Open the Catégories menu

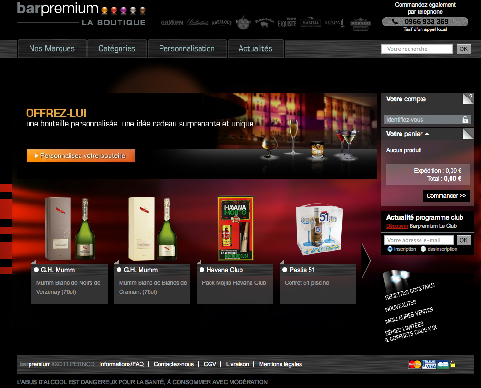tap(117, 48)
